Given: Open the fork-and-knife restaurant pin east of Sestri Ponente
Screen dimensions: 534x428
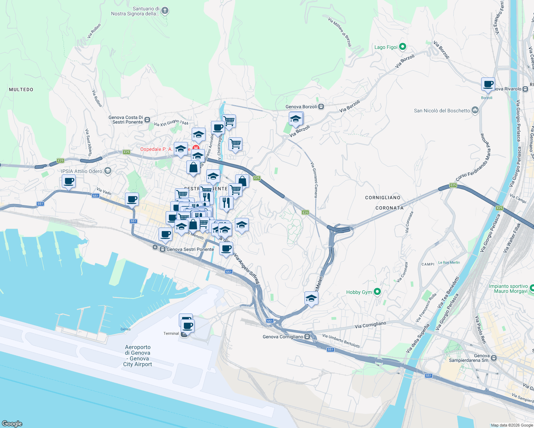Looking at the screenshot, I should 226,202.
